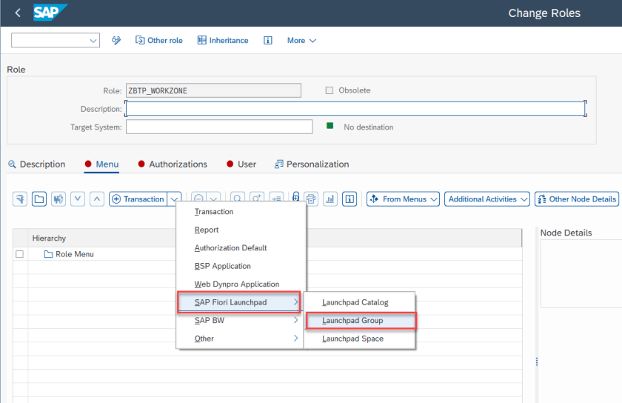
Task: Click the Other Node Details button
Action: click(x=577, y=199)
